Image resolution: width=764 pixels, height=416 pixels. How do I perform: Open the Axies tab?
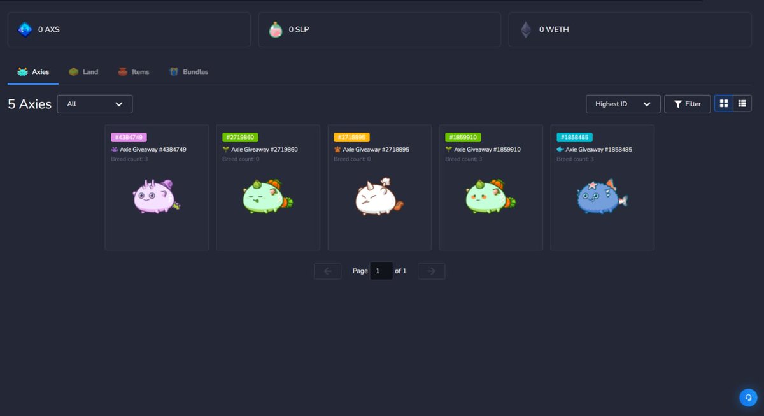click(x=33, y=72)
